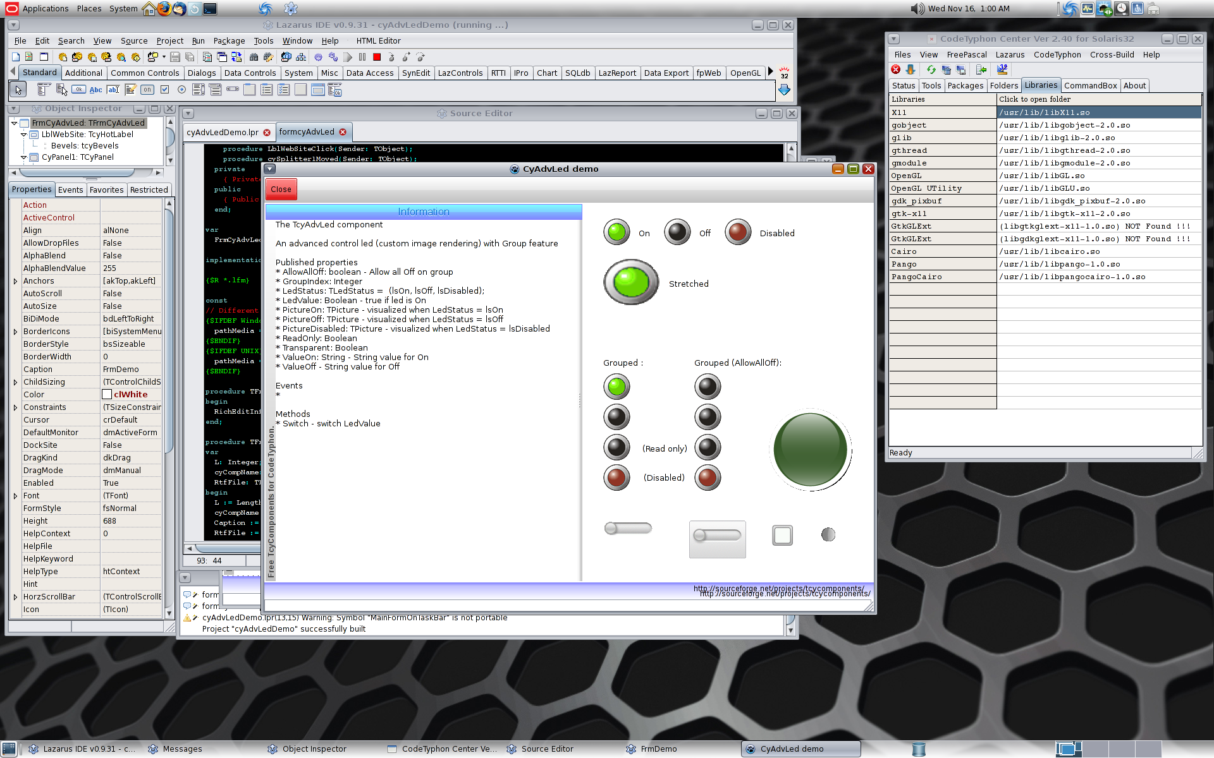
Task: Expand the ChildSizing property
Action: [x=15, y=382]
